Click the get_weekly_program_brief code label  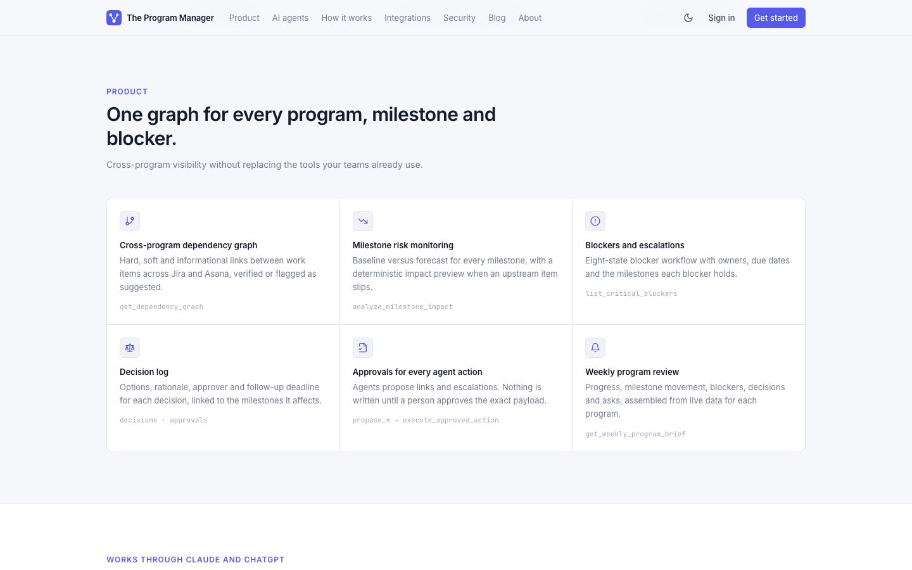635,434
